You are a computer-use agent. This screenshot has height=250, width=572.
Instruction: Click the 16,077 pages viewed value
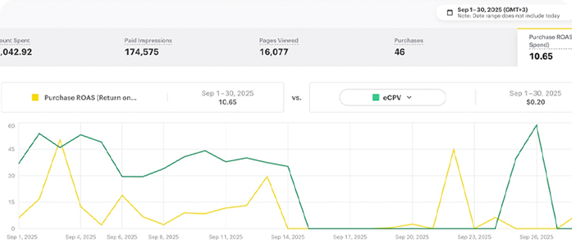tap(274, 52)
